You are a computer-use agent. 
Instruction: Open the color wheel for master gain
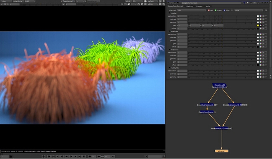tap(261, 25)
